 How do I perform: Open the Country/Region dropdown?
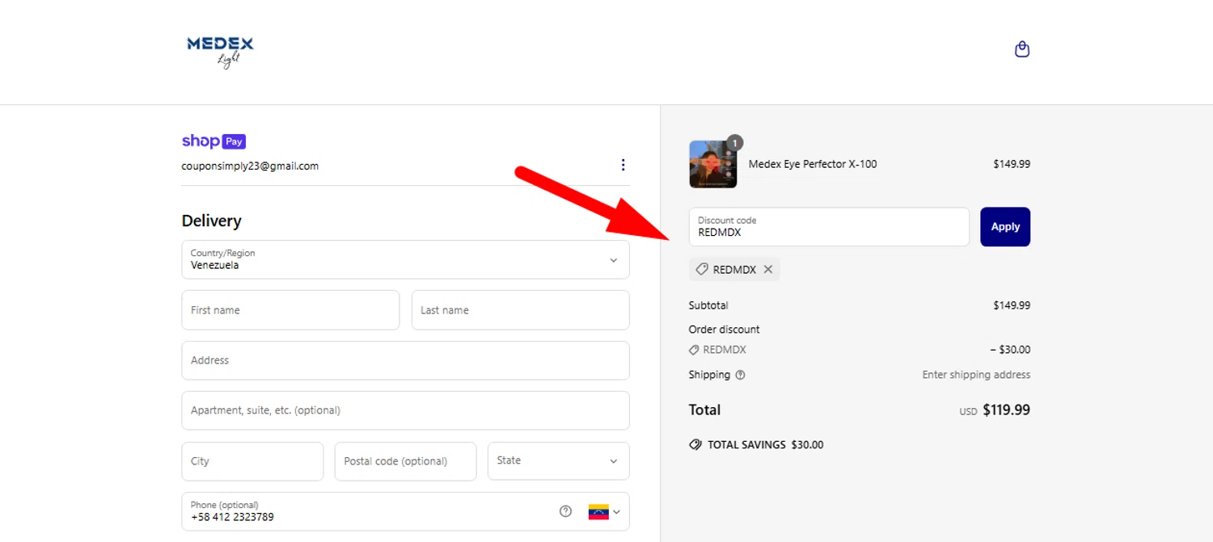[405, 259]
